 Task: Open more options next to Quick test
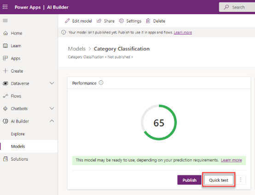pos(241,180)
